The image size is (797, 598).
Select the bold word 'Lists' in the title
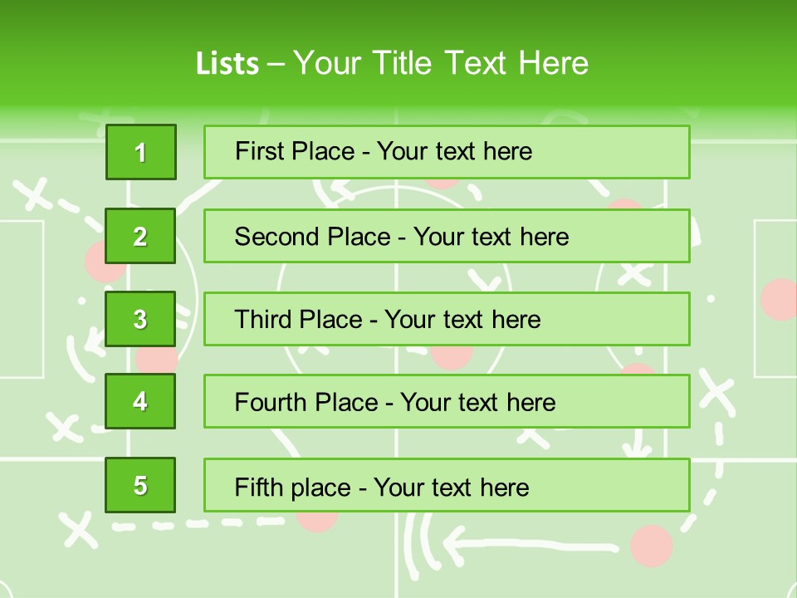point(227,64)
